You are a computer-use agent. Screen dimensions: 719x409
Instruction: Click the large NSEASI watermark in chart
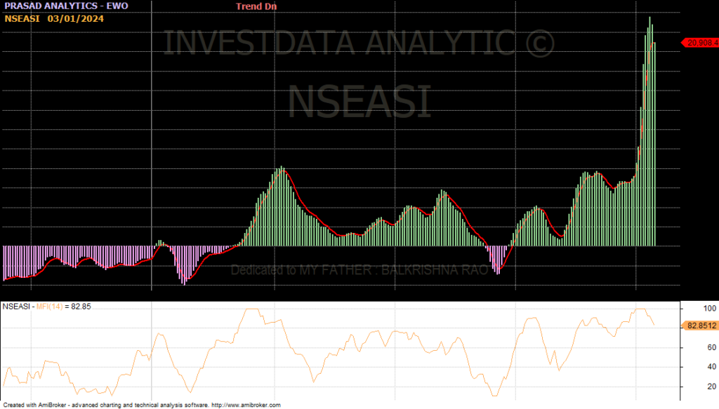[x=359, y=100]
